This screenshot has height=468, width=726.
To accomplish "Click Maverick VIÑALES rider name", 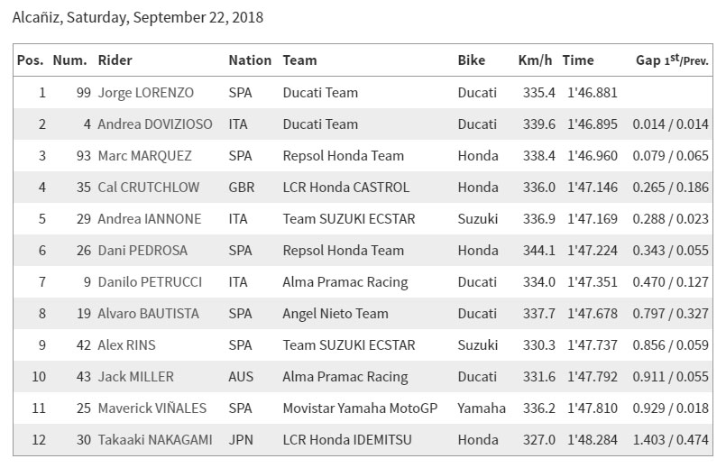I will [152, 408].
